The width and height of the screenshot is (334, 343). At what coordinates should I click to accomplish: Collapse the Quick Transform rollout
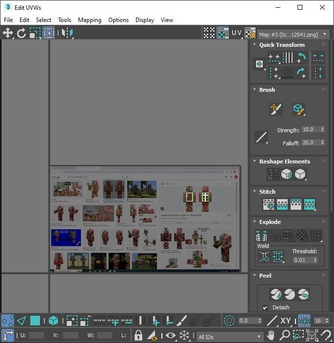click(255, 44)
